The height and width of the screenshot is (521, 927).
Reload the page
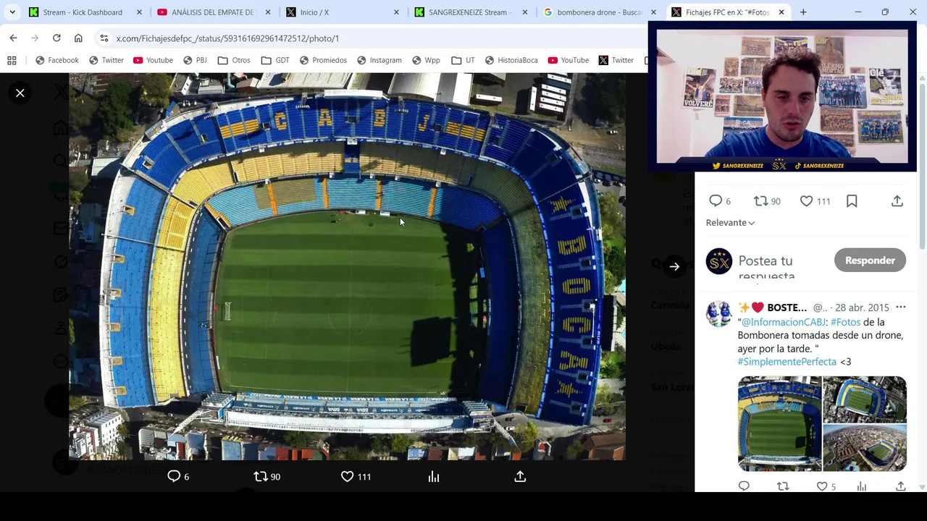tap(56, 38)
